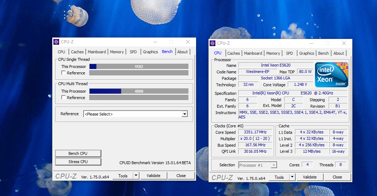Click Package value Socket 1366 LGA

coord(276,78)
